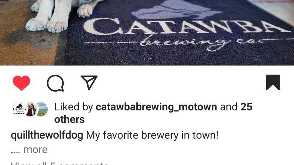Tap the landscape liker avatar
This screenshot has width=294, height=165.
coord(42,109)
